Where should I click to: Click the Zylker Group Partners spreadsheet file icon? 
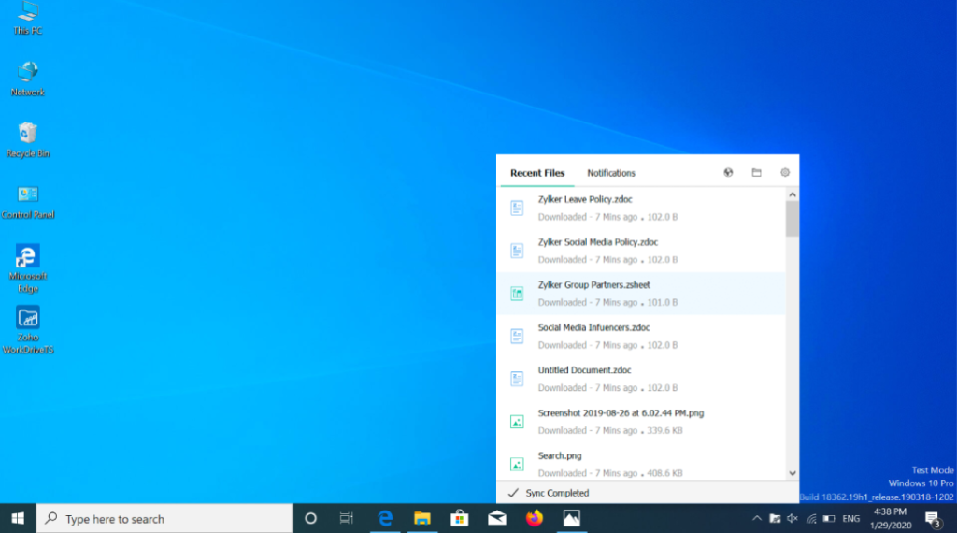tap(517, 294)
